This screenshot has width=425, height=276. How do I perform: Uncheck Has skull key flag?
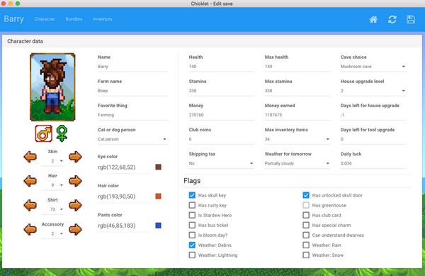click(x=192, y=195)
